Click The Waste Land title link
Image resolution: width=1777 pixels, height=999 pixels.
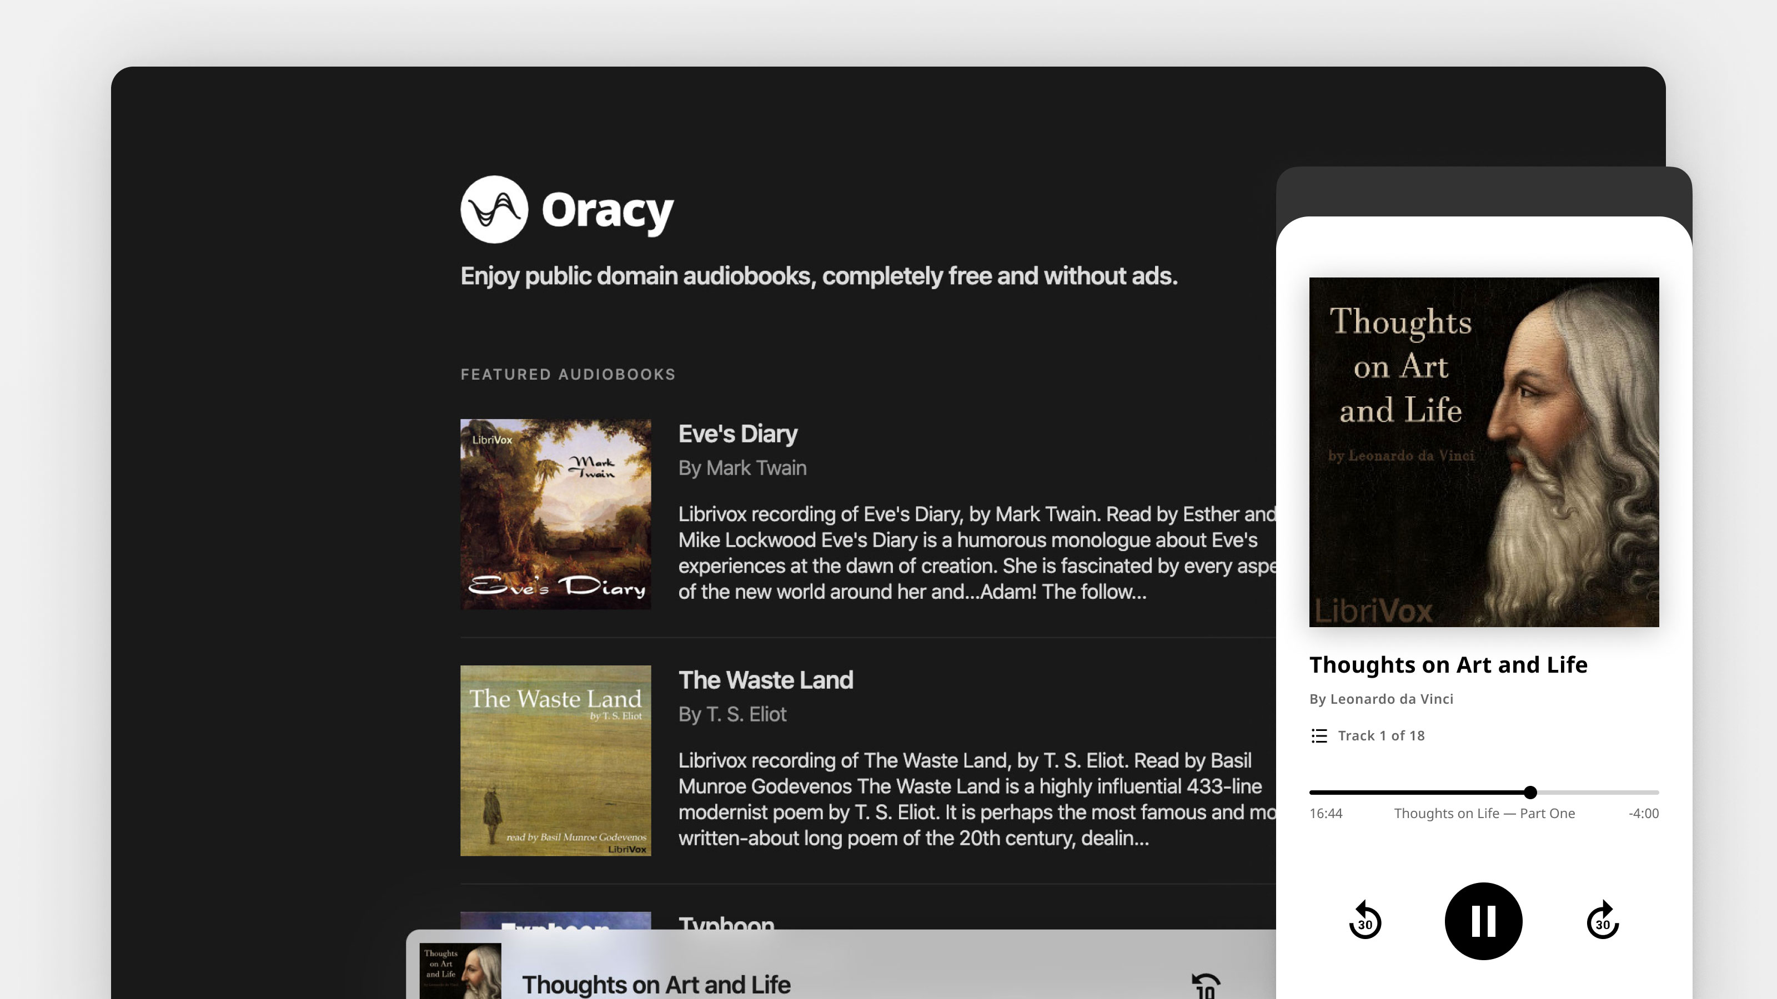pyautogui.click(x=765, y=680)
